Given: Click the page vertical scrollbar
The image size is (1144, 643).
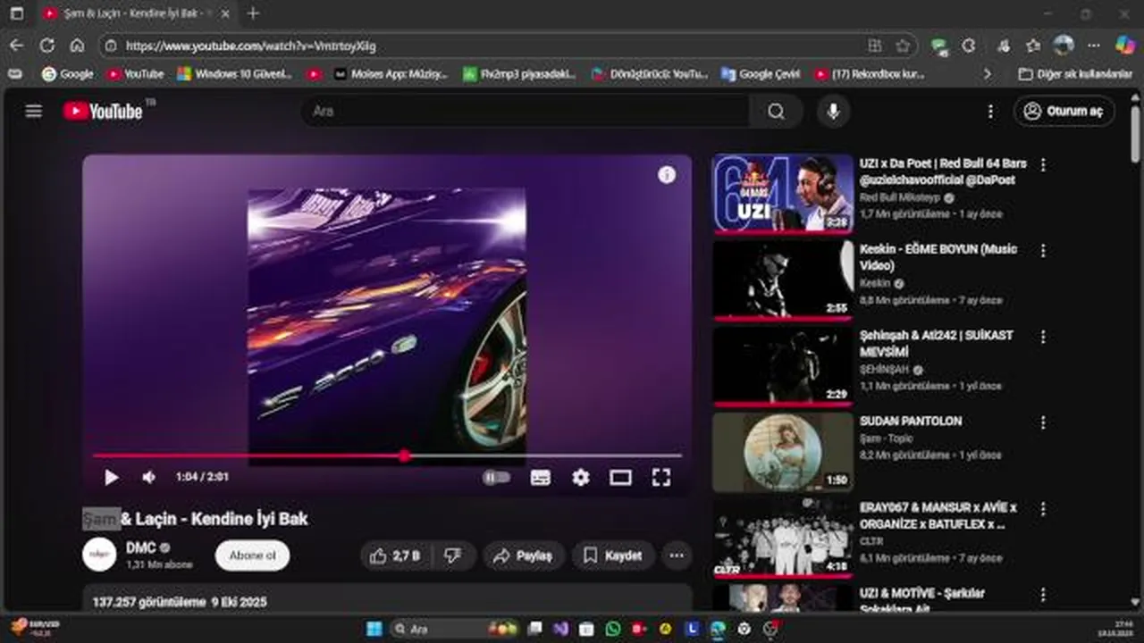Looking at the screenshot, I should coord(1136,134).
